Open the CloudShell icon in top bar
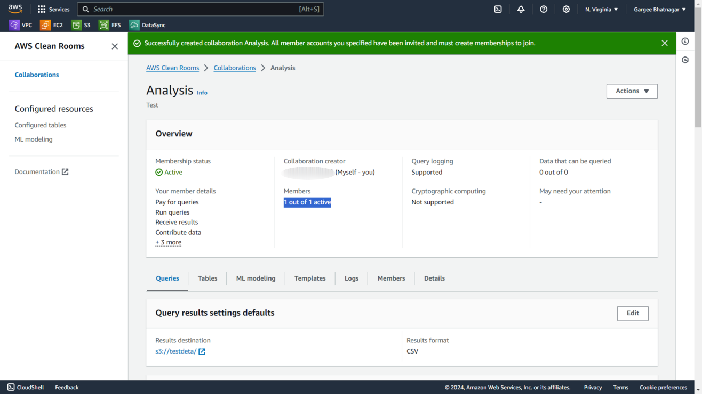The height and width of the screenshot is (394, 702). 498,9
